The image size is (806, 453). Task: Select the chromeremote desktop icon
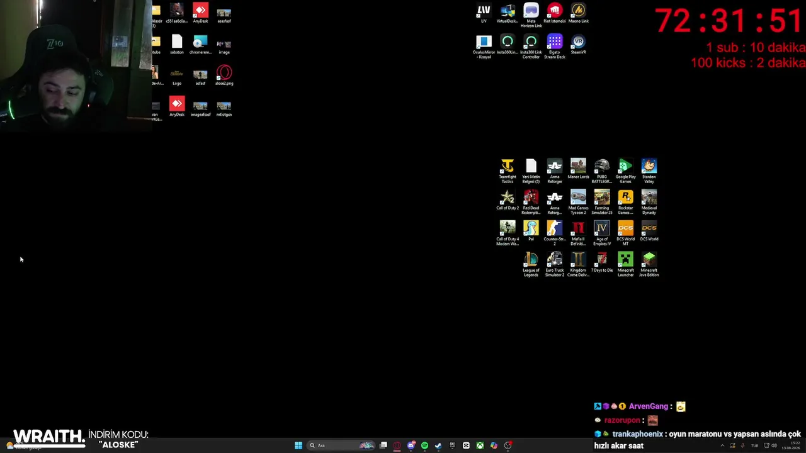pos(200,45)
